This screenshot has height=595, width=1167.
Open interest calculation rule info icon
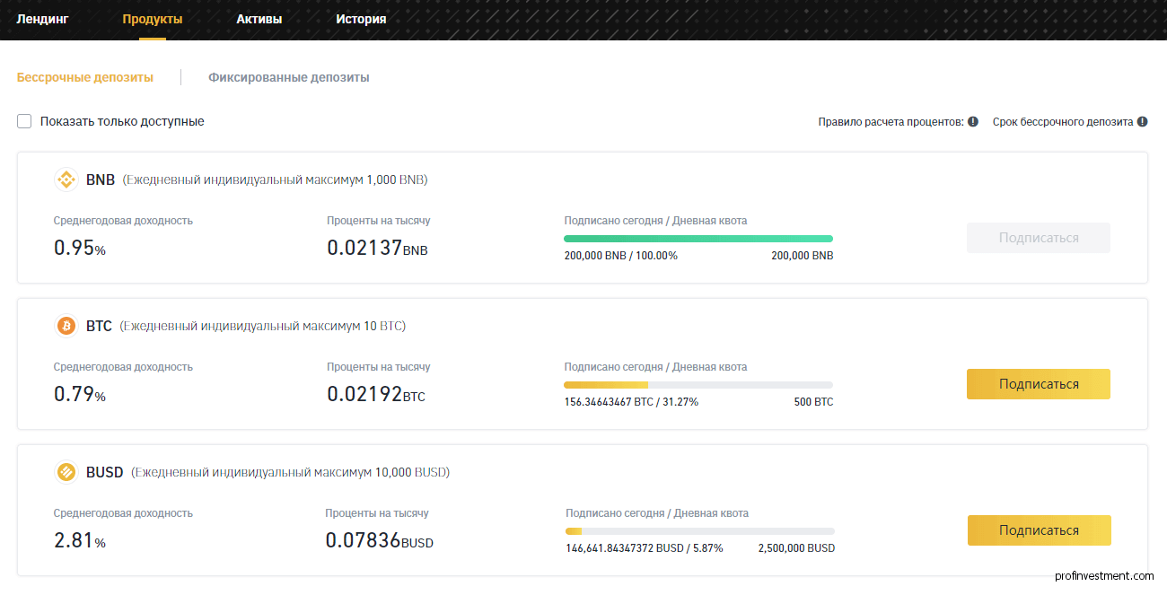(x=973, y=121)
